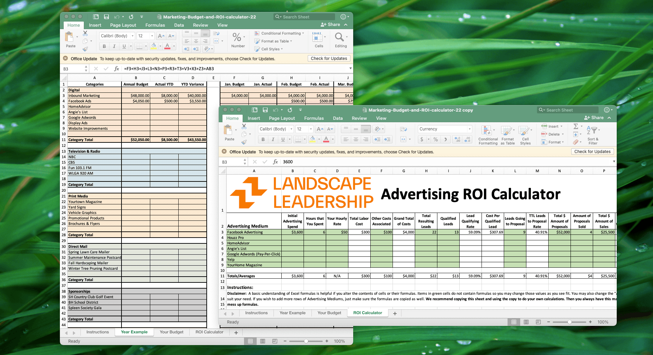Open the font size dropdown
653x355 pixels.
pyautogui.click(x=304, y=129)
